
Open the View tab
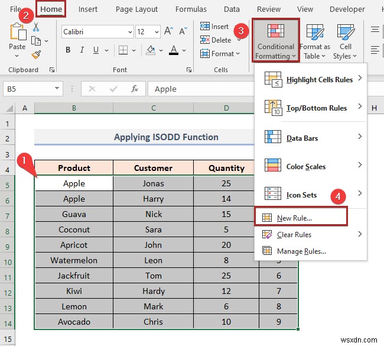pos(305,9)
